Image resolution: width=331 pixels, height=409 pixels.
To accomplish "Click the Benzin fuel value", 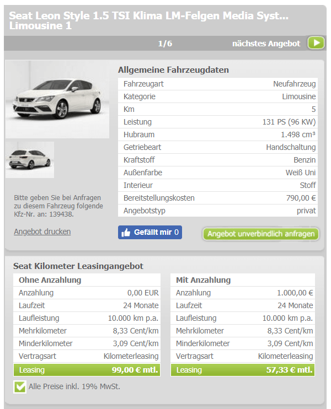I will [305, 160].
